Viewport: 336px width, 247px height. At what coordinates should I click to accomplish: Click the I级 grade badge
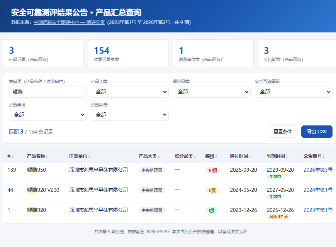[212, 211]
